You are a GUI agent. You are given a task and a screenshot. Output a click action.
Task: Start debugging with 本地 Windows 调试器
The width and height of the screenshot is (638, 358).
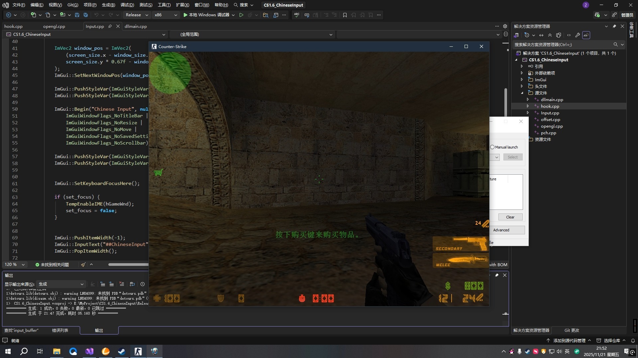[x=206, y=15]
